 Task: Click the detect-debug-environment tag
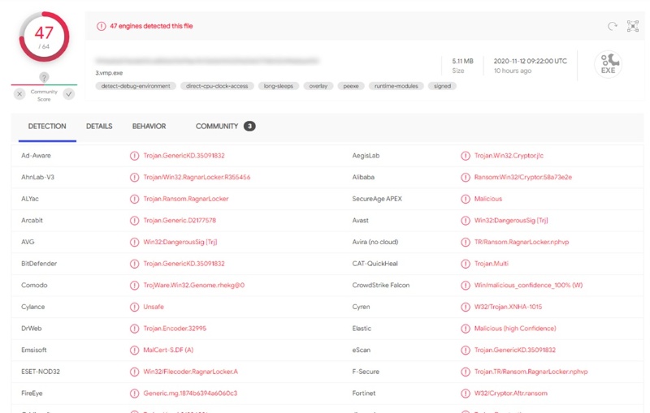pyautogui.click(x=136, y=86)
